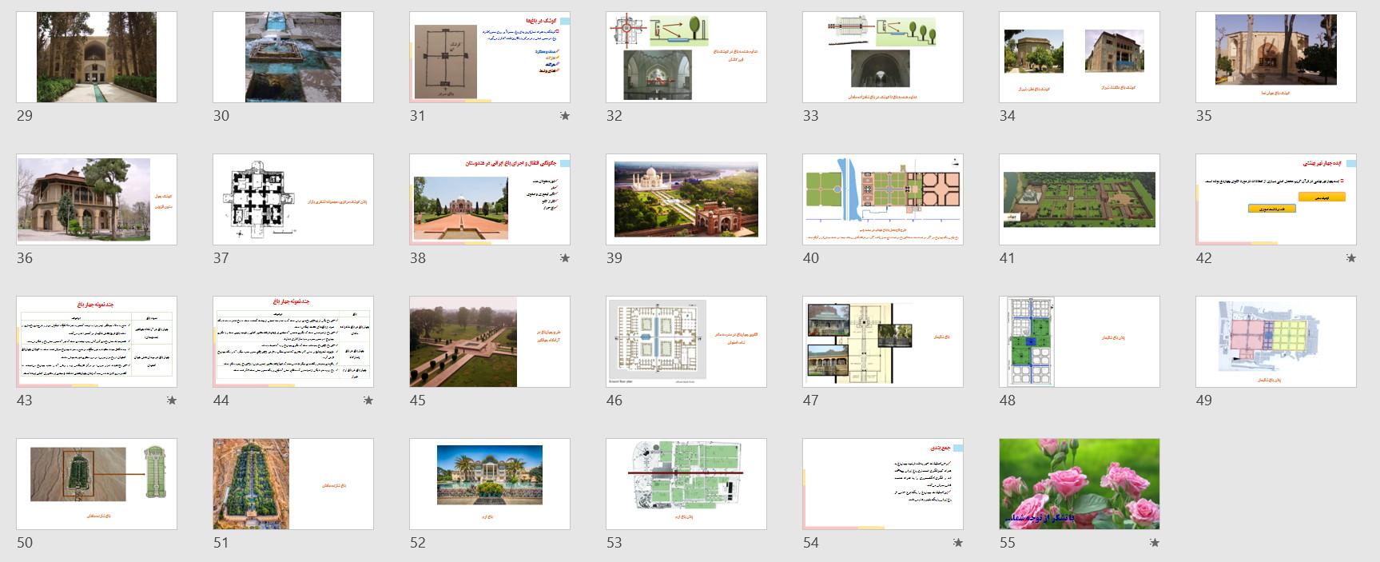Click the star icon beneath slide 38

(x=565, y=258)
